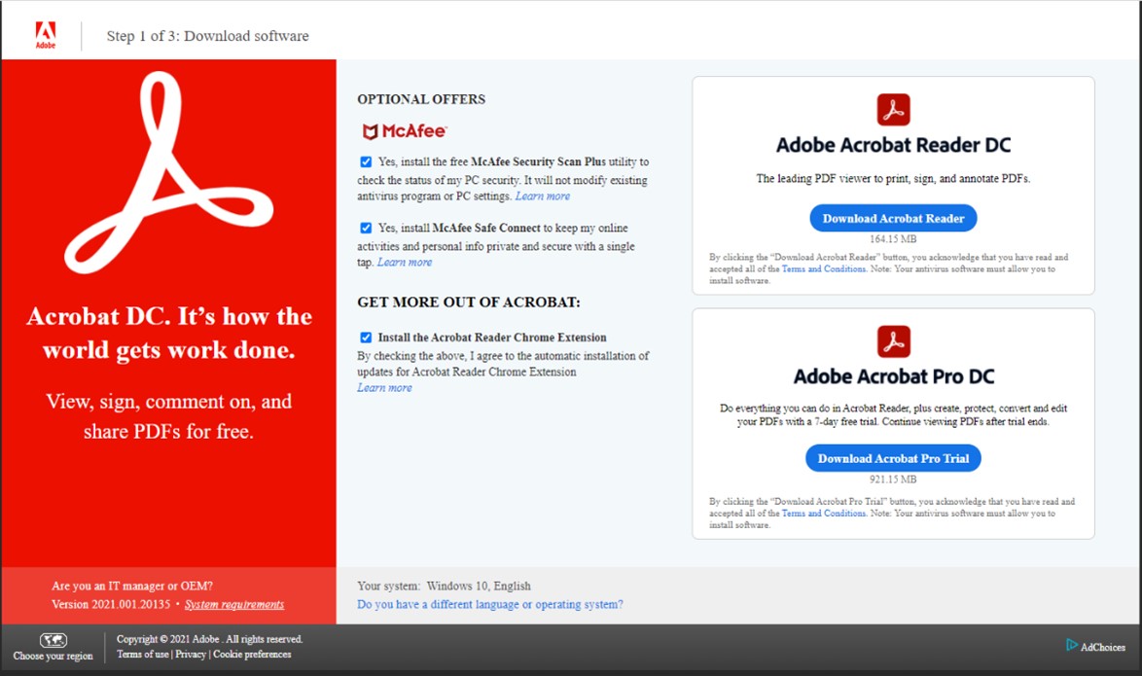Screen dimensions: 1142x676
Task: Click Do you have a different language or operating system
Action: (x=490, y=605)
